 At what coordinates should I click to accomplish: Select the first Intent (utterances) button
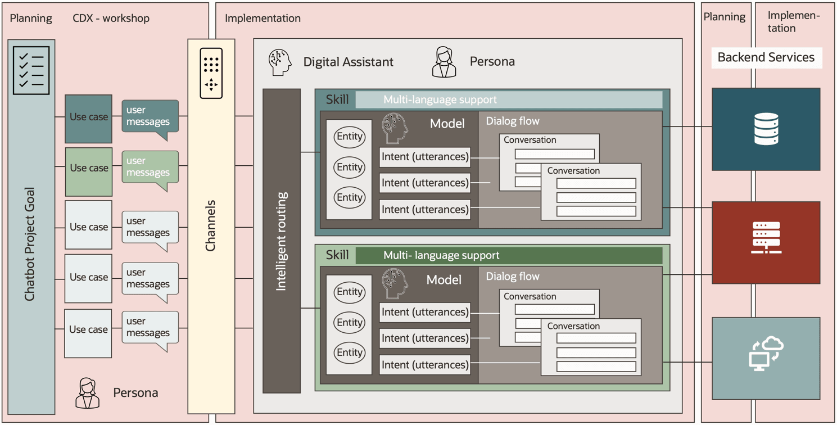424,157
